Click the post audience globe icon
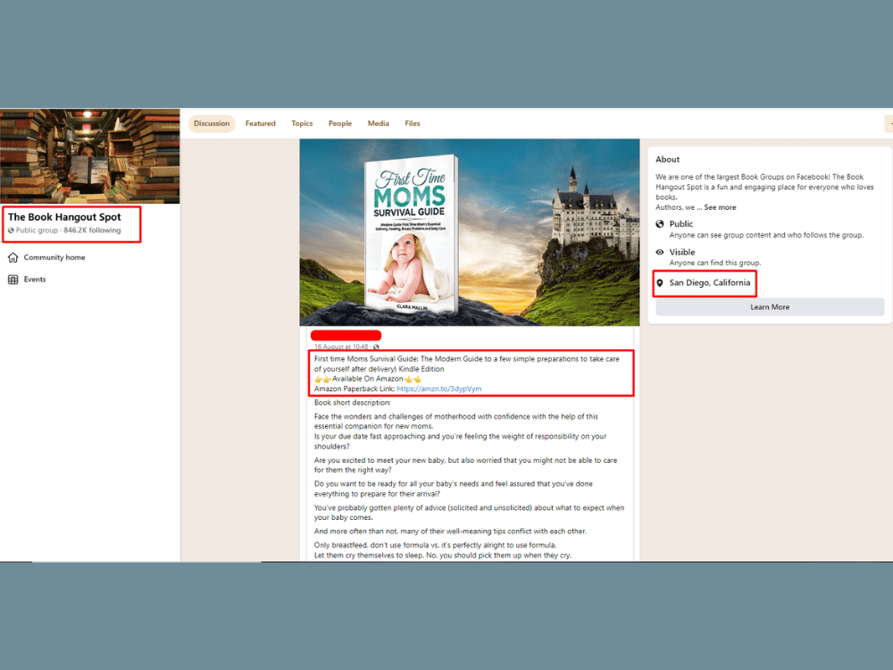 tap(376, 347)
